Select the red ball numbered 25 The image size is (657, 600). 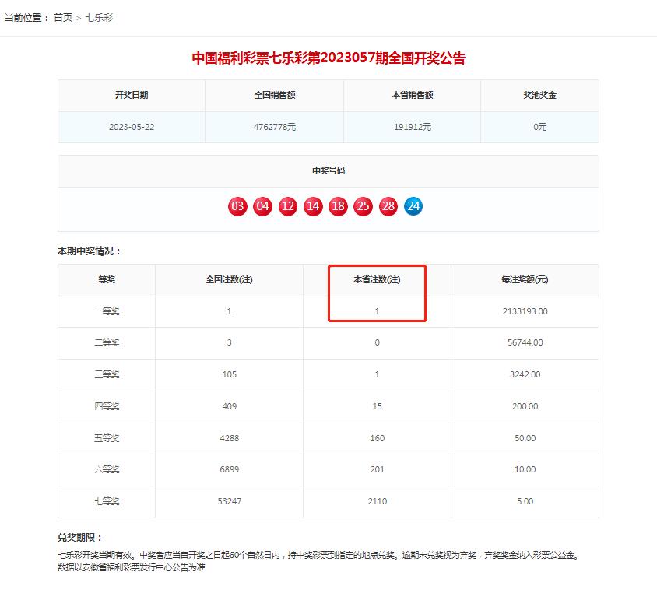[363, 206]
